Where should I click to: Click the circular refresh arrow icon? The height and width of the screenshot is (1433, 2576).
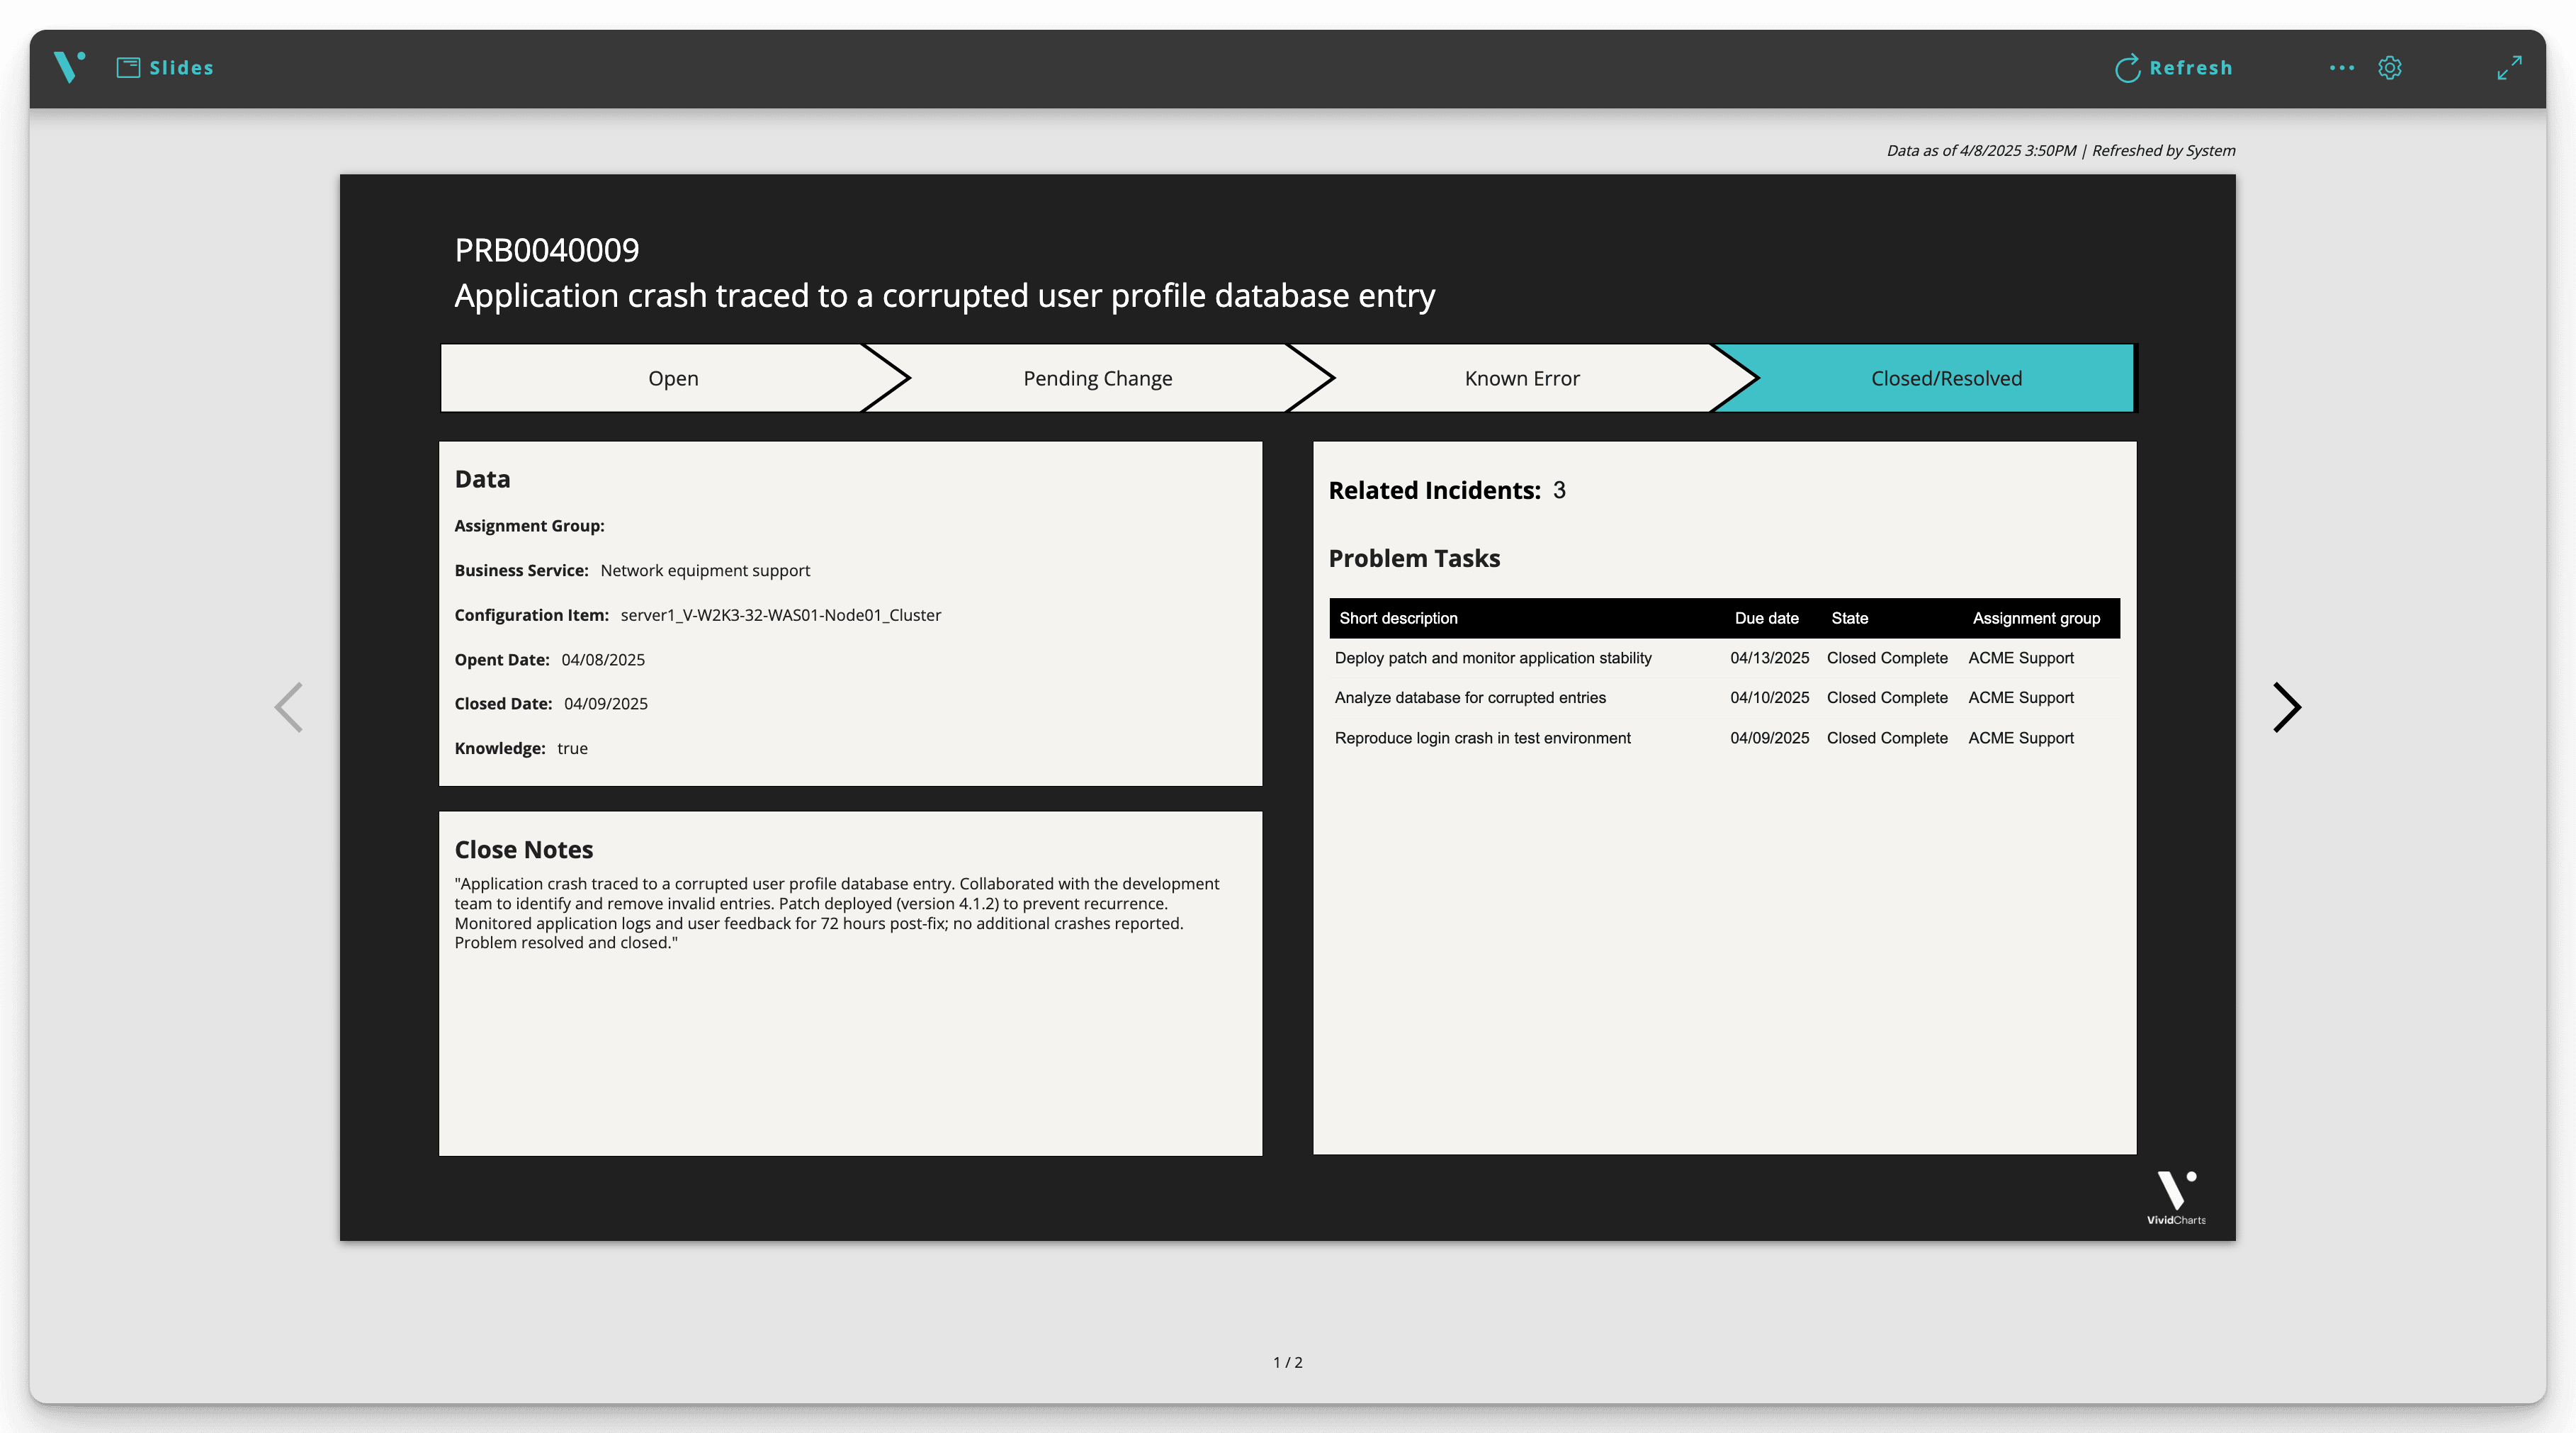(x=2127, y=68)
